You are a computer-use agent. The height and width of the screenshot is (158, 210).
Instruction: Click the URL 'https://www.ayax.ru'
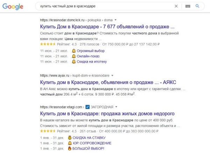[x=55, y=76]
